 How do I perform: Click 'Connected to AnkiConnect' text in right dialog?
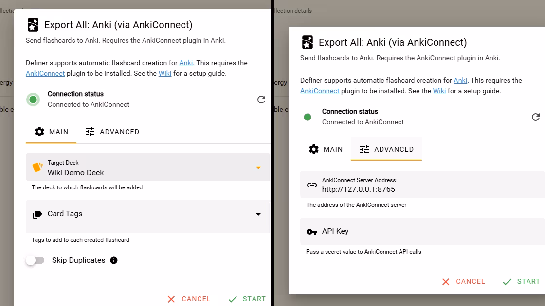[363, 122]
